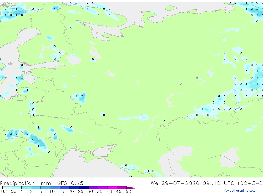Click the '09..12 UTC' time text
Screen dimensions: 263x193
point(219,183)
